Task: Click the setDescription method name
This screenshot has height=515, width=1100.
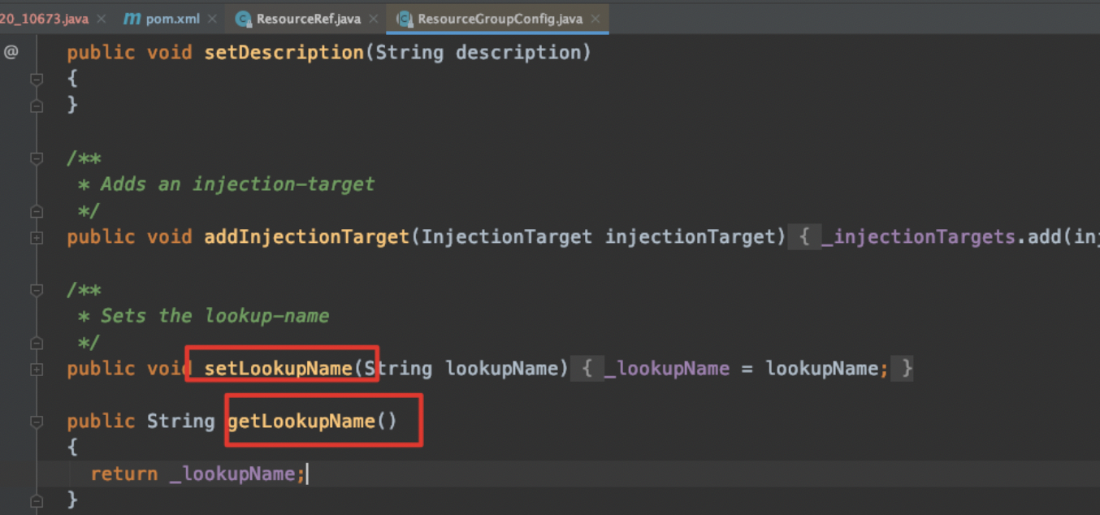Action: pyautogui.click(x=284, y=53)
